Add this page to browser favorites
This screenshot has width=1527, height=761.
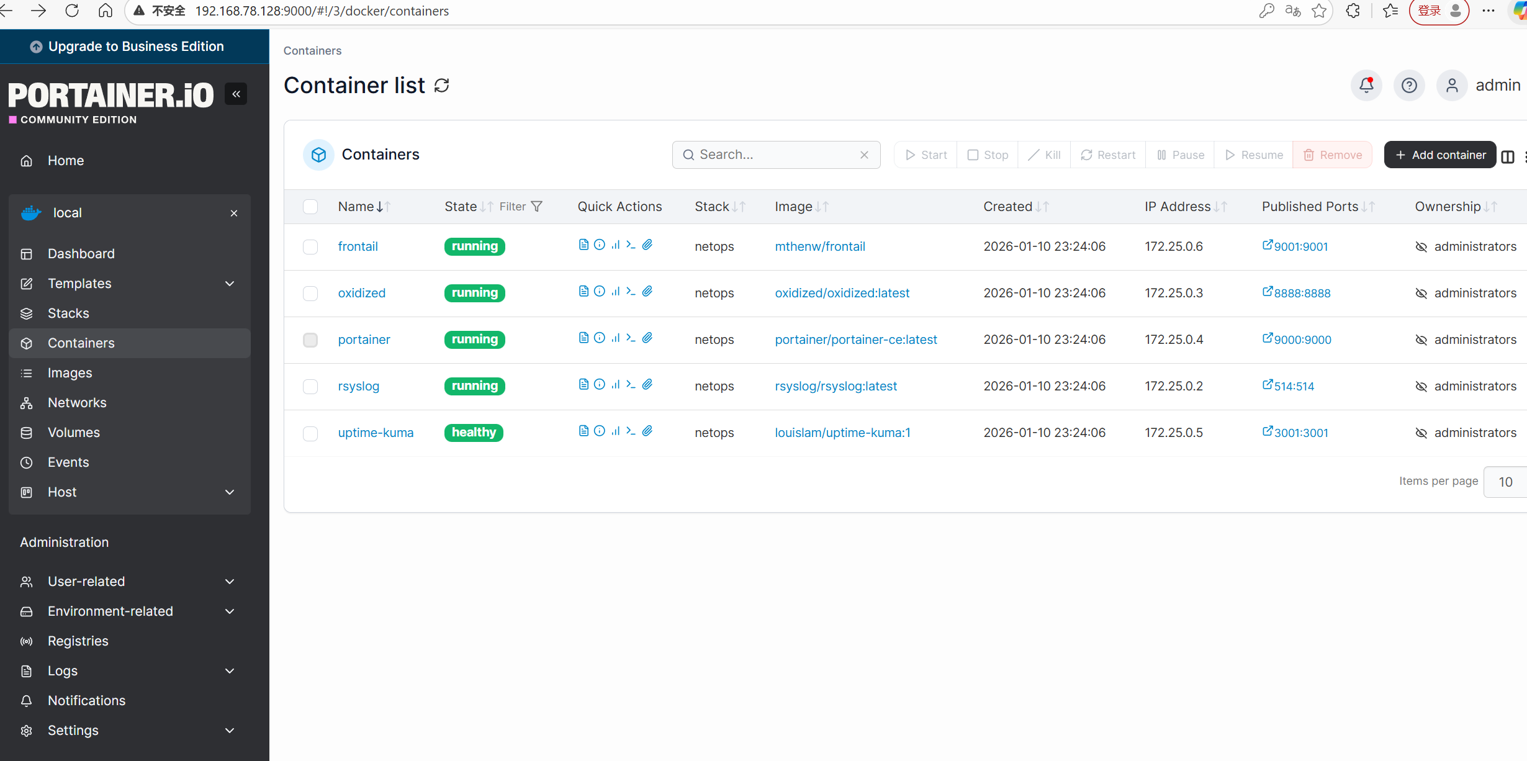(x=1319, y=11)
